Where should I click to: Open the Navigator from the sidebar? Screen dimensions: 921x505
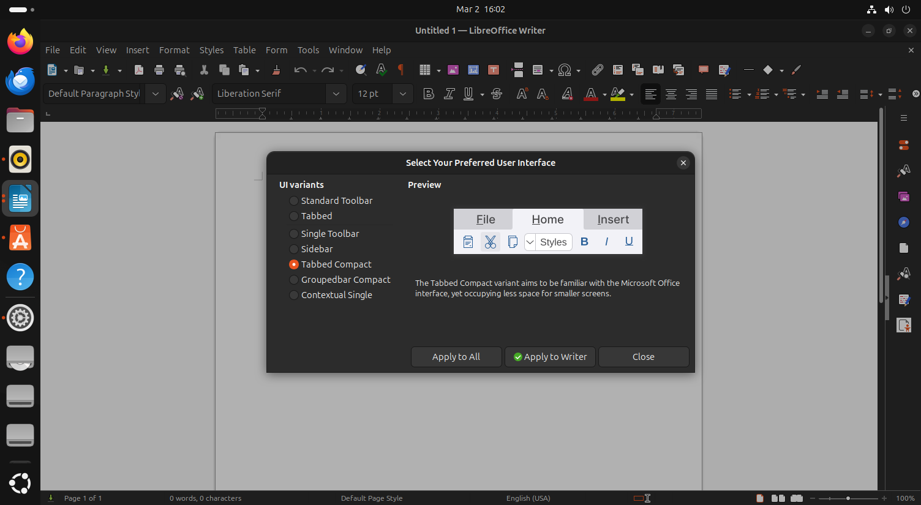click(x=904, y=222)
